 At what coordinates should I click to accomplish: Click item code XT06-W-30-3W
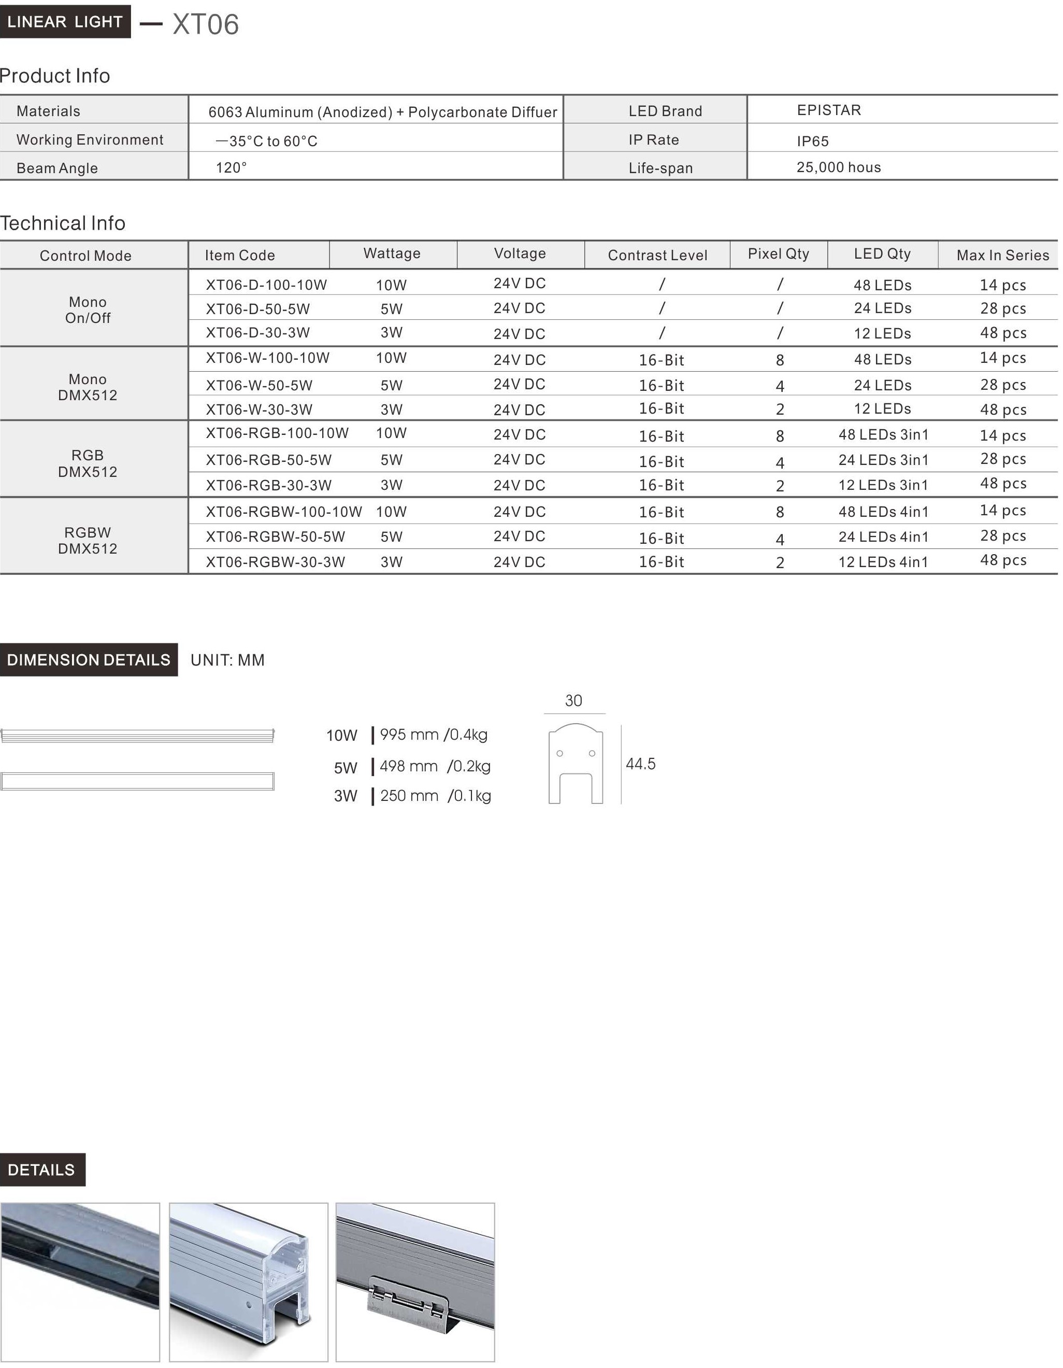[x=259, y=410]
